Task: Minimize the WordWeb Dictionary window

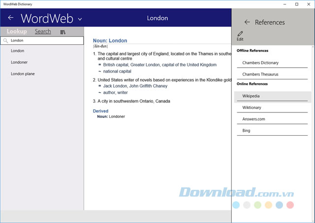Action: click(x=284, y=4)
